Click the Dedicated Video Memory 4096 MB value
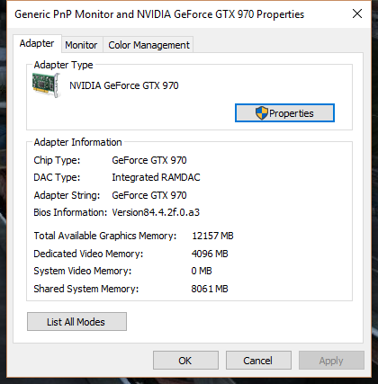The width and height of the screenshot is (378, 384). click(x=210, y=254)
